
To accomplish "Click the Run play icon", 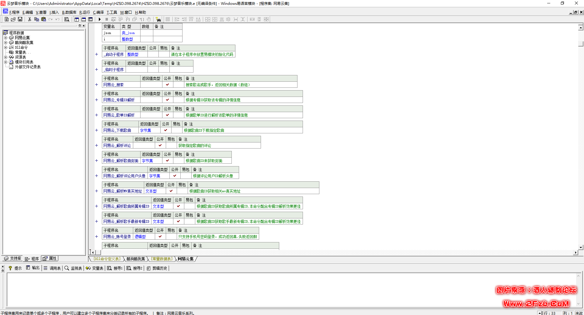I will pyautogui.click(x=99, y=19).
